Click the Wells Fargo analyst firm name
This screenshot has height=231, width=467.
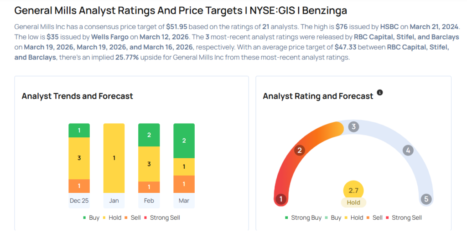tap(109, 37)
